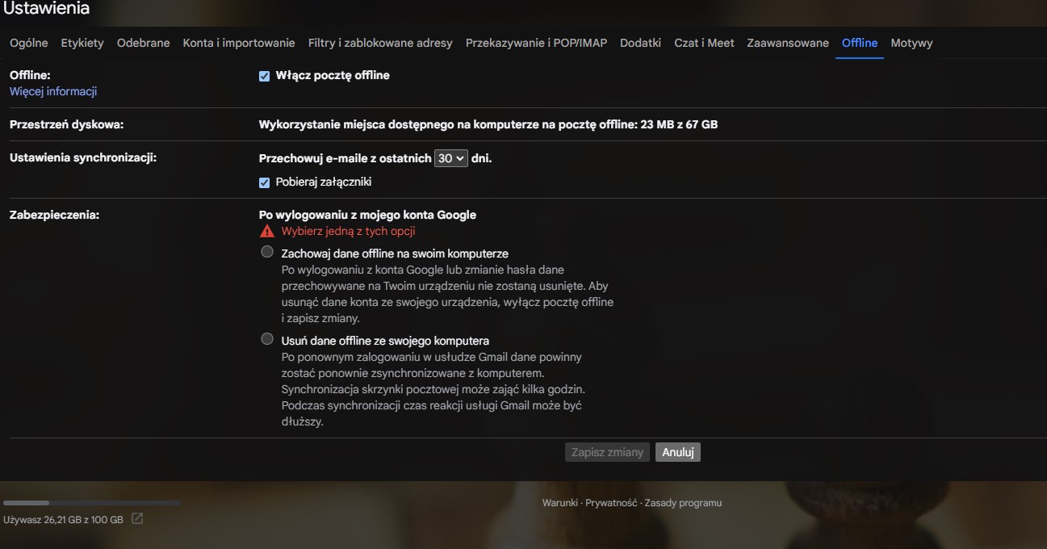Screen dimensions: 1047x549
Task: Enable the "Włącz pocztę offline" checkbox
Action: [x=264, y=76]
